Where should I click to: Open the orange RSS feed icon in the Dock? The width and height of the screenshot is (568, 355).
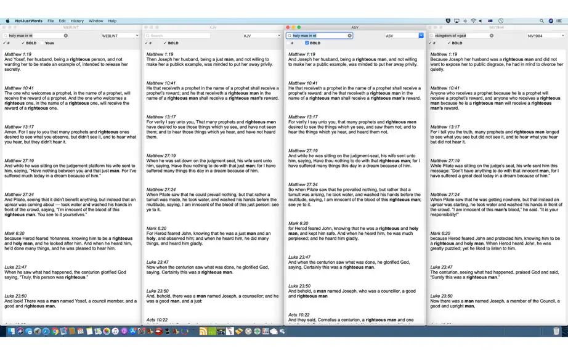(x=203, y=331)
